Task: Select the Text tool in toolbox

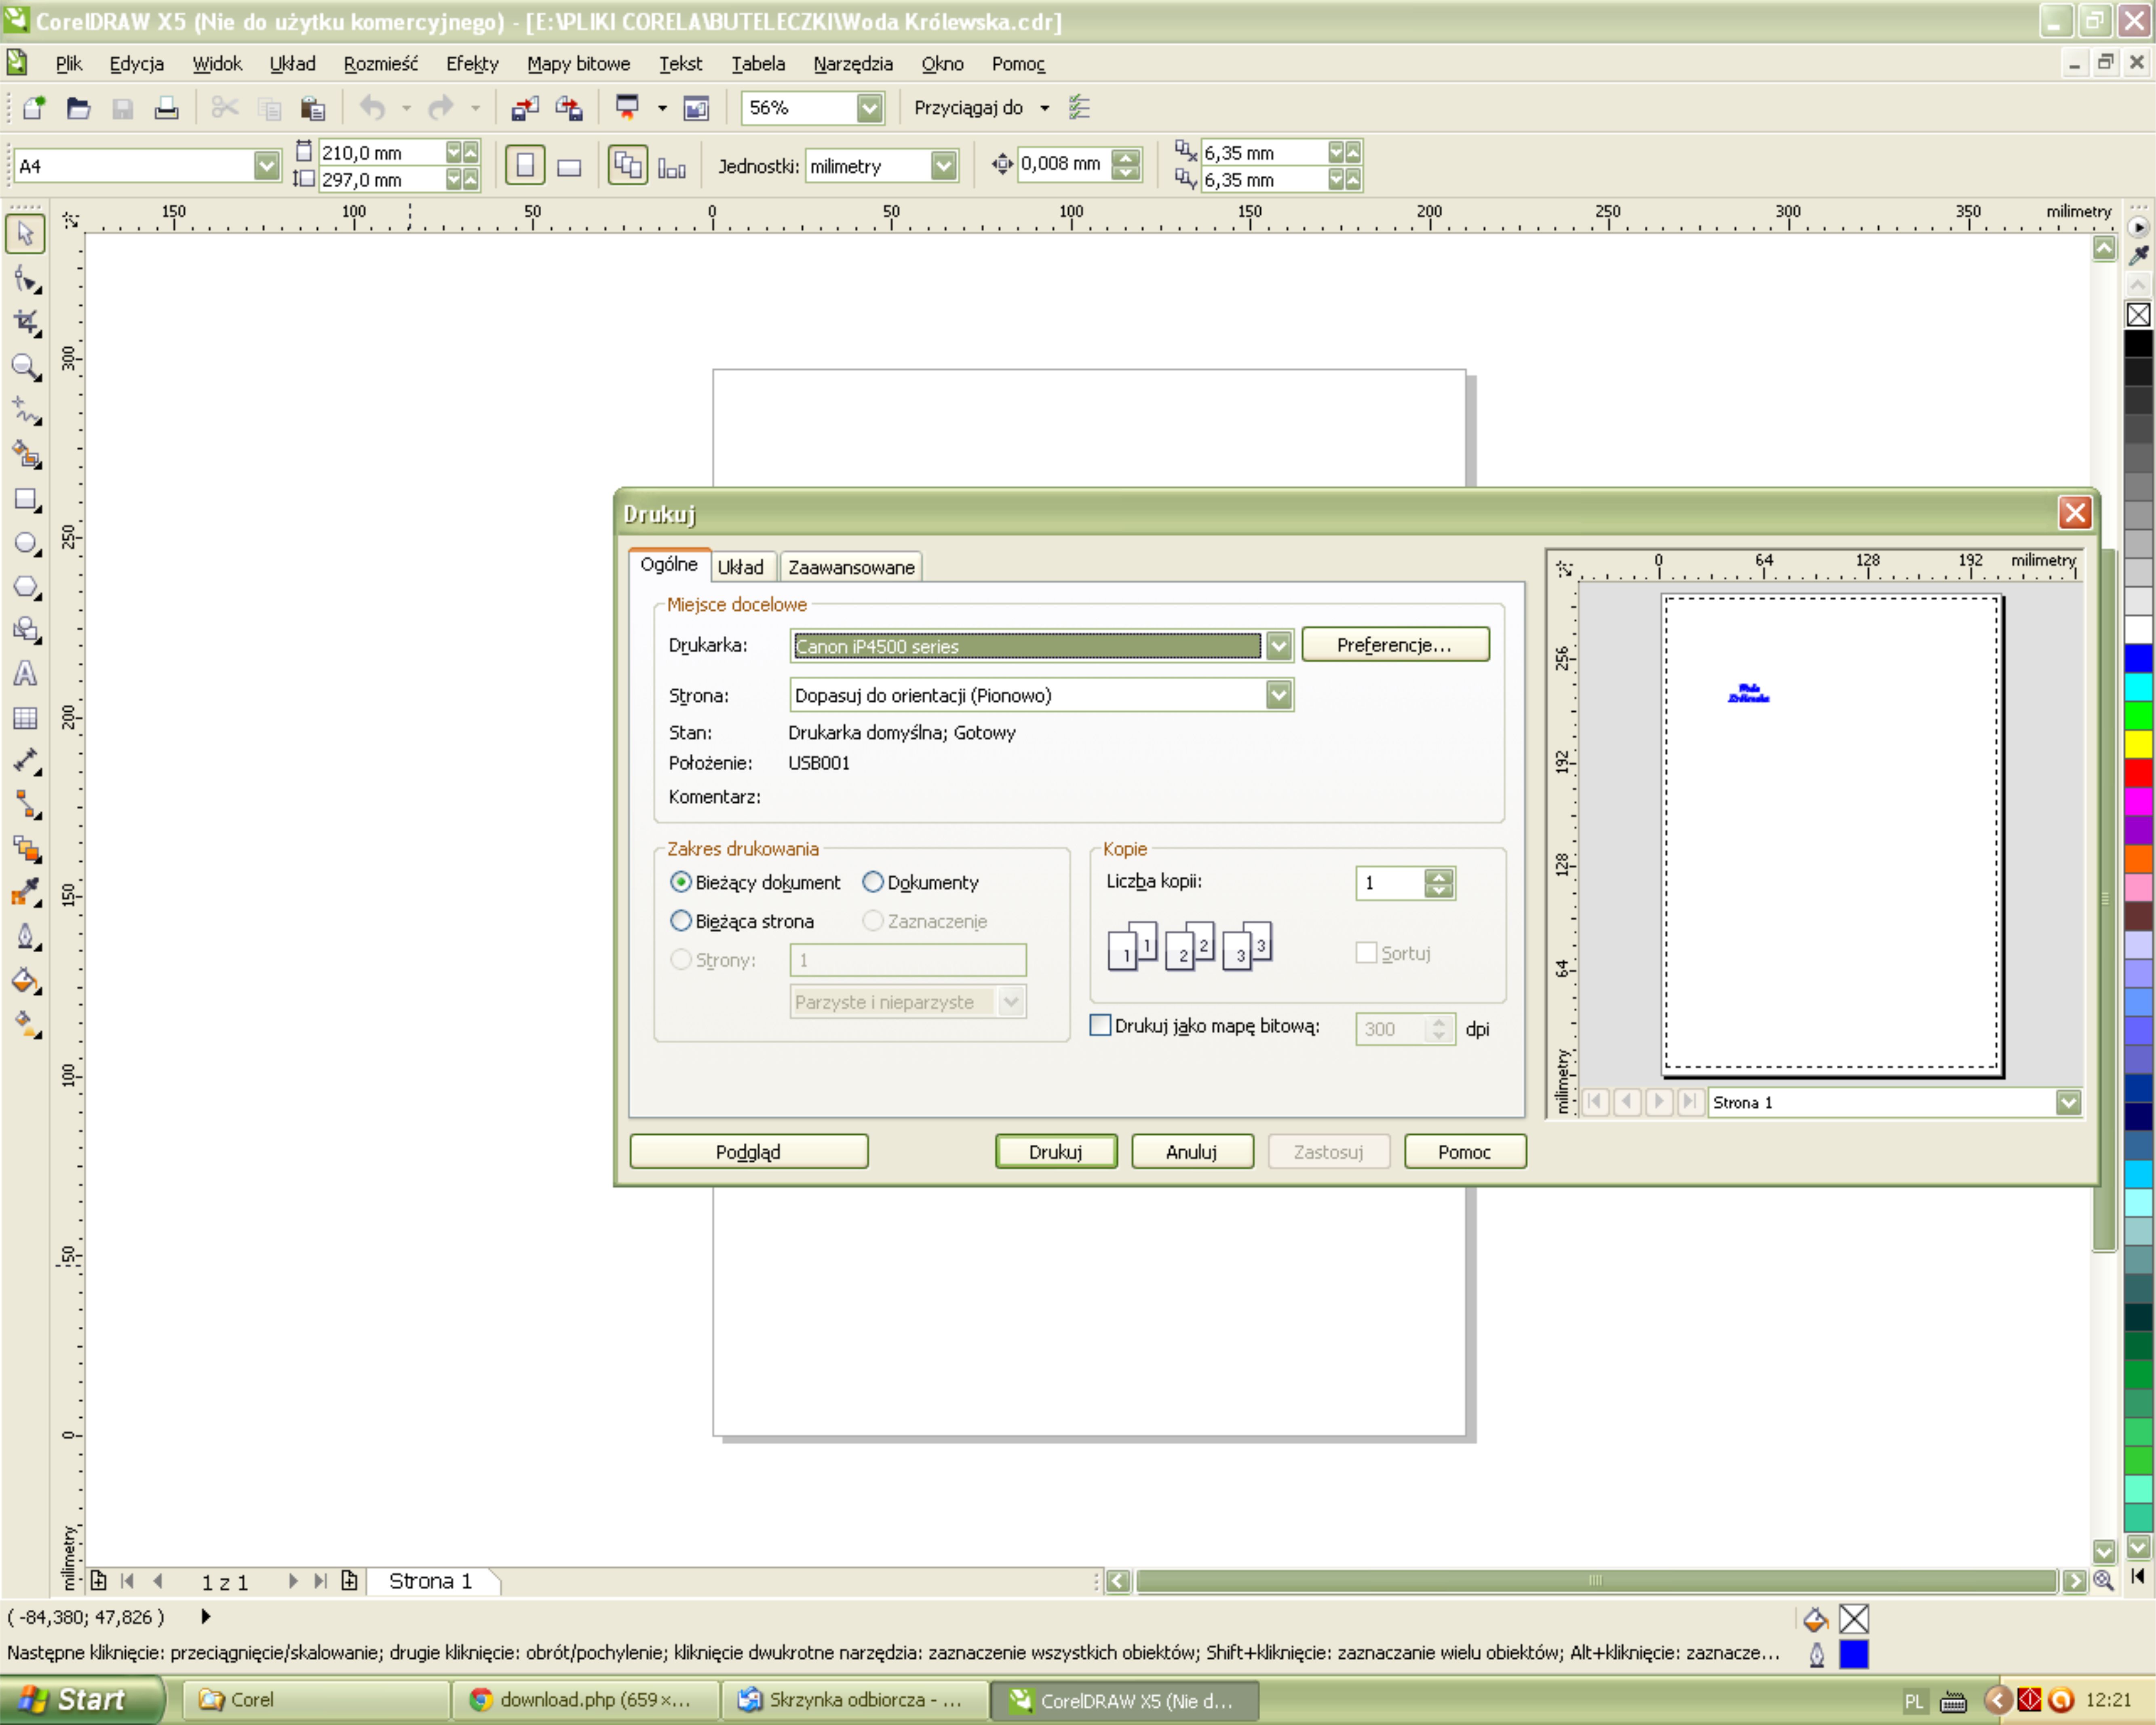Action: (x=25, y=673)
